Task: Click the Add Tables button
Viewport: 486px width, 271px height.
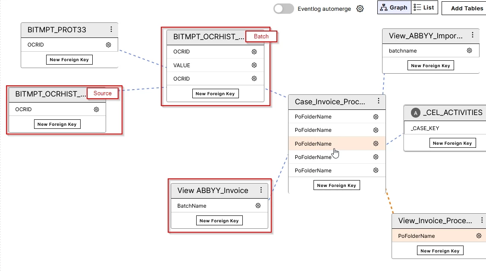Action: [x=464, y=8]
